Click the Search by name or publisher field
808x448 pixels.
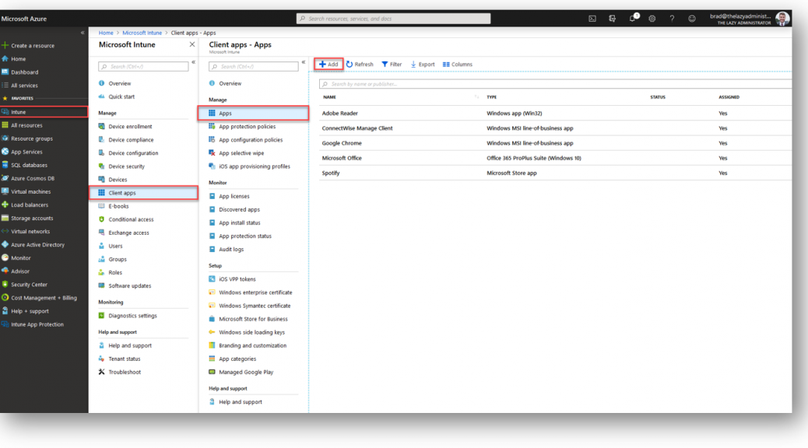click(555, 84)
